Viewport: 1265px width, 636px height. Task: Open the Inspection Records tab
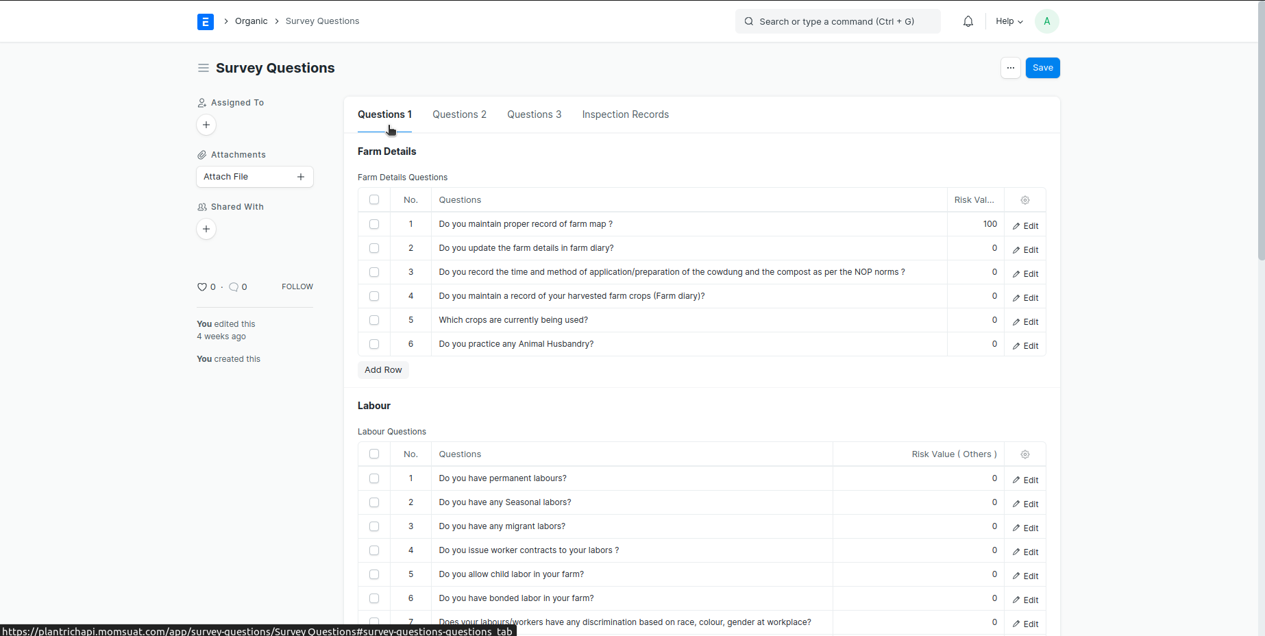click(625, 114)
